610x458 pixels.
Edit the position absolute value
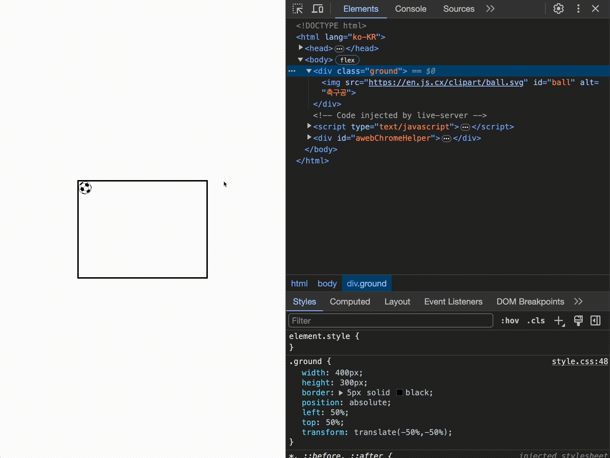click(368, 403)
